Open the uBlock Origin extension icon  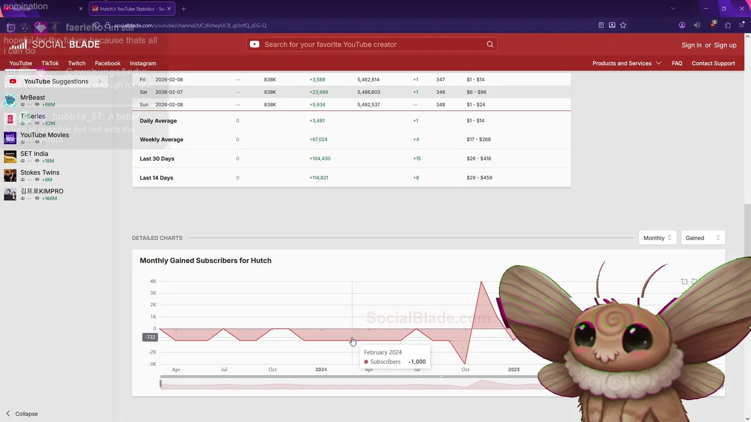713,25
